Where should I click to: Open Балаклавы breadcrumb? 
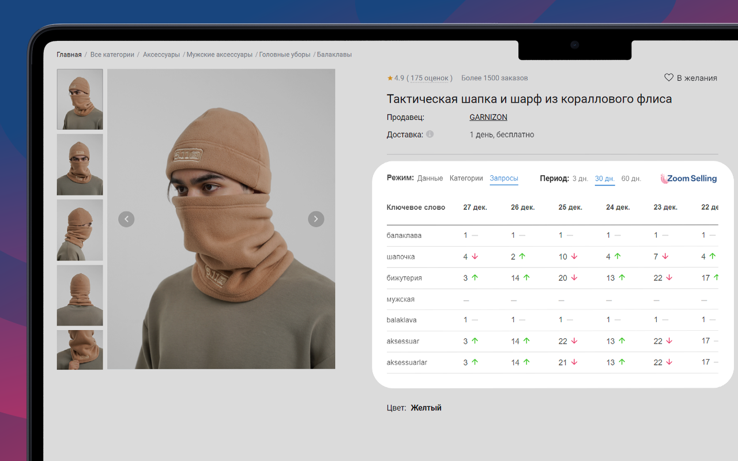click(x=334, y=55)
